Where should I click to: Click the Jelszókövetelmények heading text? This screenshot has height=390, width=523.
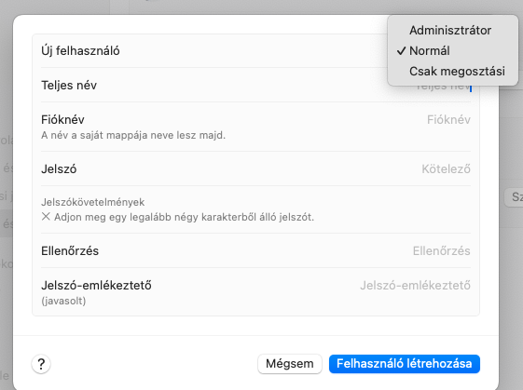(x=92, y=202)
